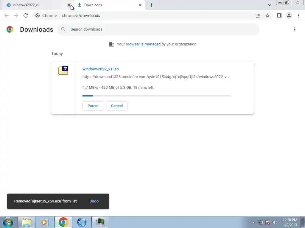Viewport: 305px width, 228px height.
Task: Expand the tab search chevron
Action: click(x=269, y=5)
